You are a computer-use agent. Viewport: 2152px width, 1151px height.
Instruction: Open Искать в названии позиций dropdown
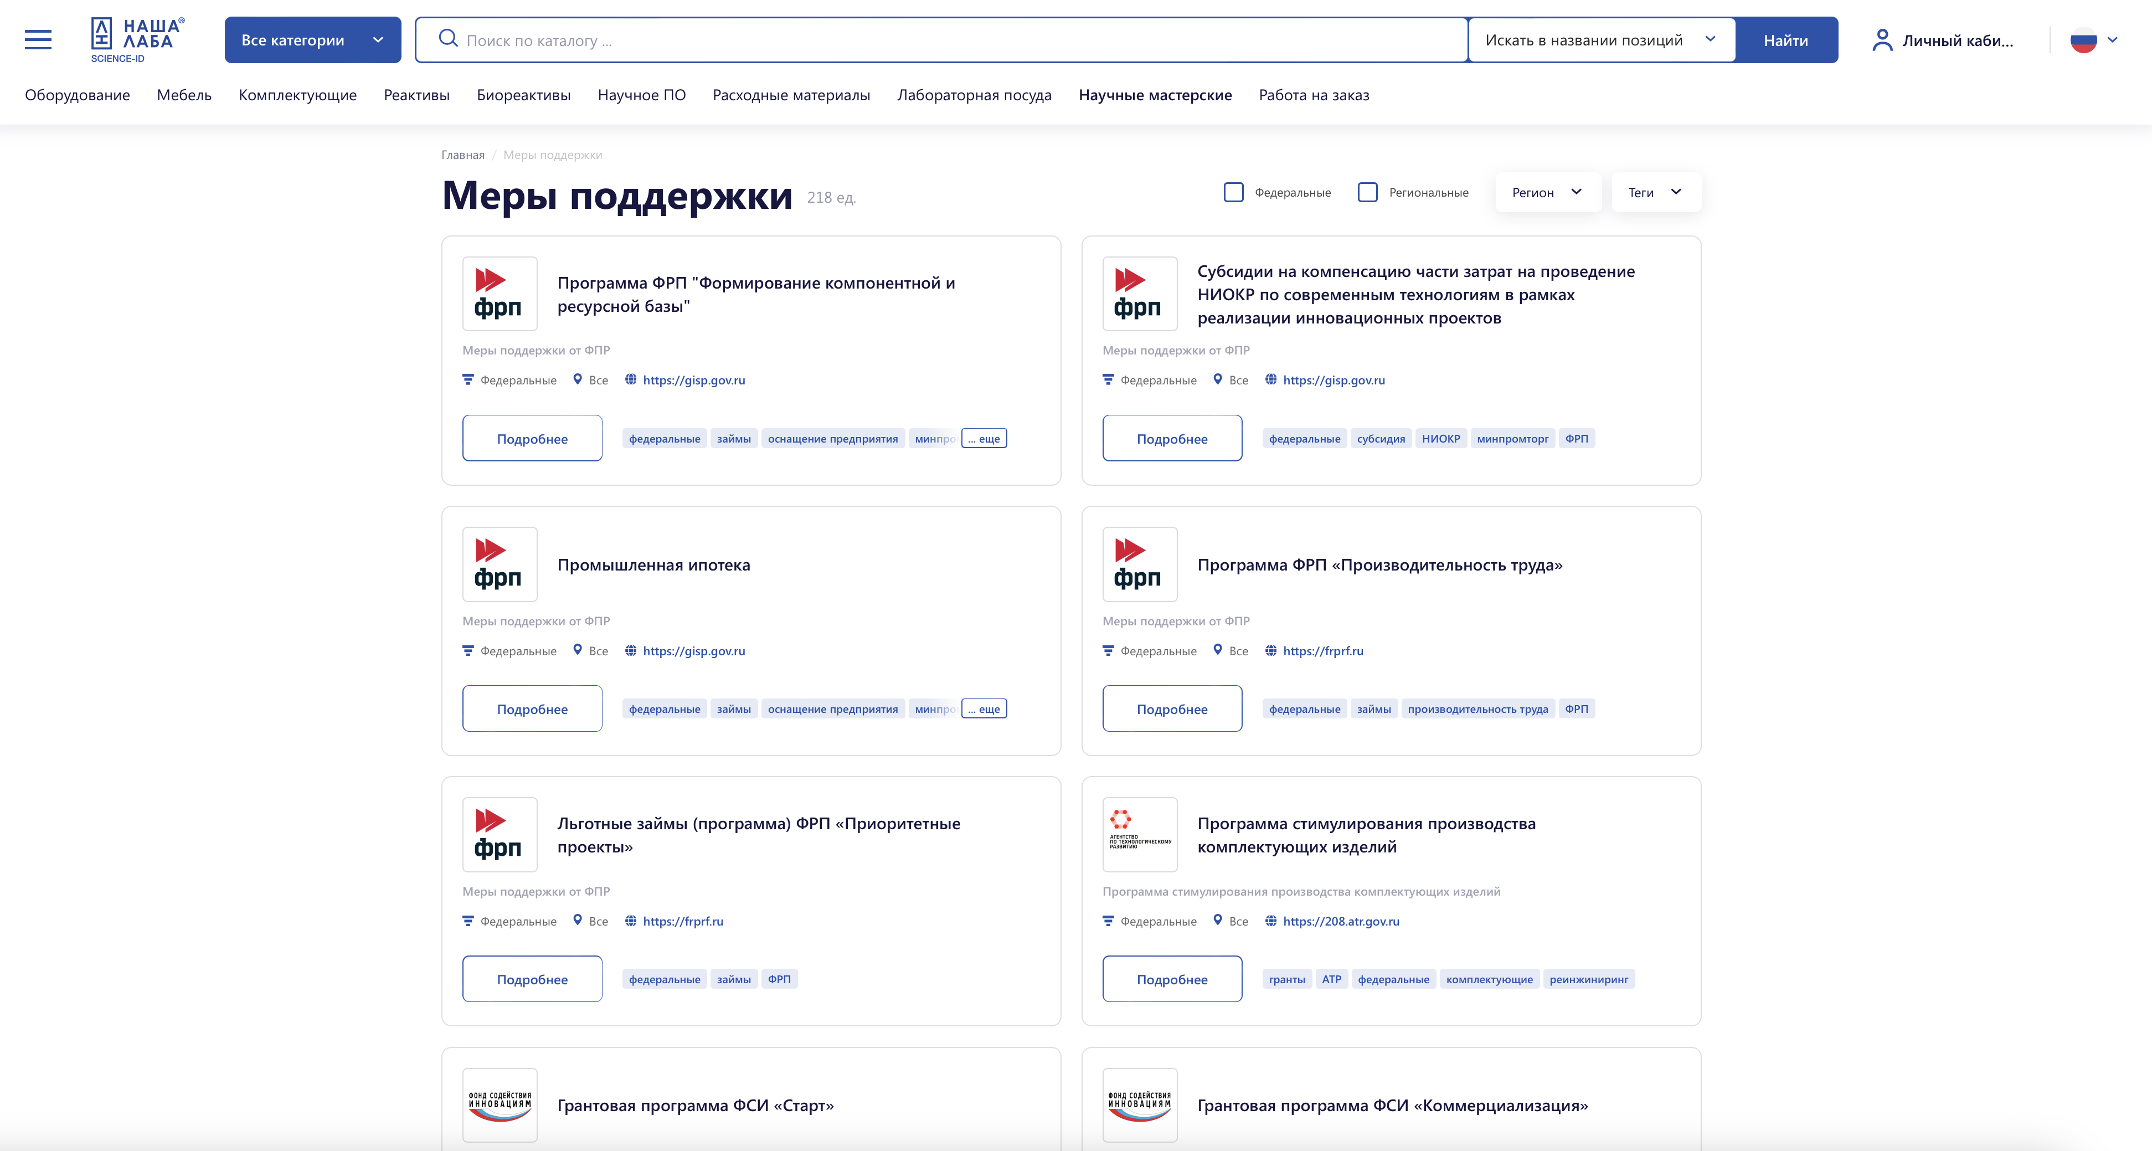pyautogui.click(x=1602, y=40)
